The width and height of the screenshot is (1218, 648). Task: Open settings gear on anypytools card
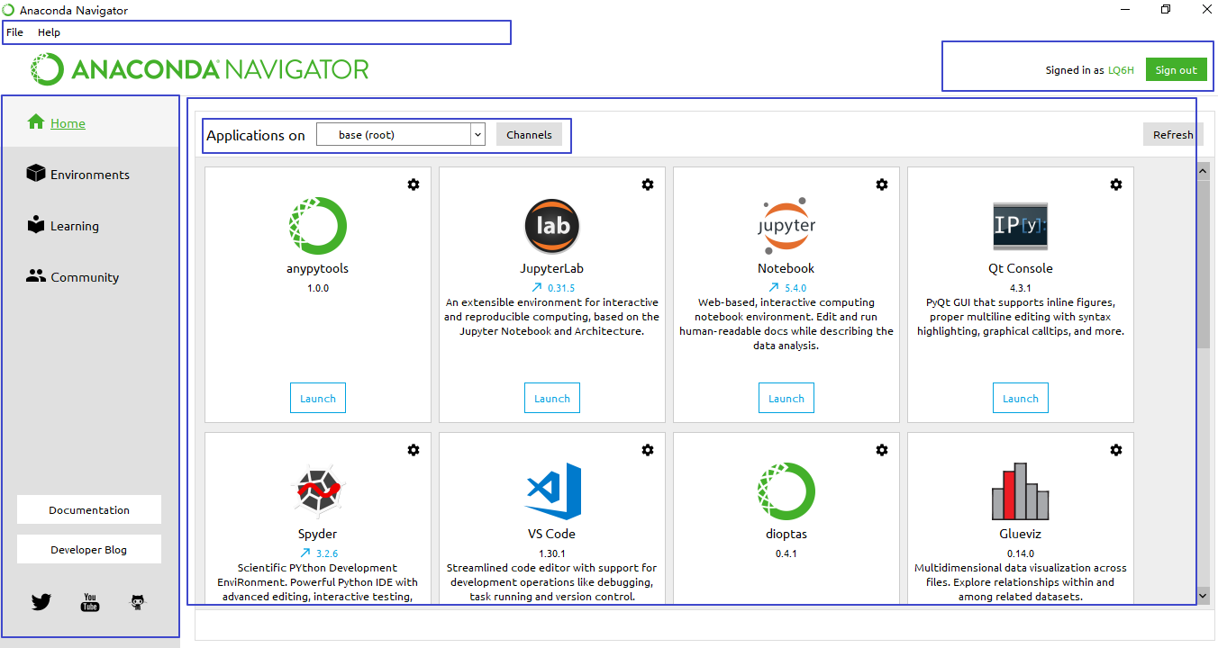(414, 184)
